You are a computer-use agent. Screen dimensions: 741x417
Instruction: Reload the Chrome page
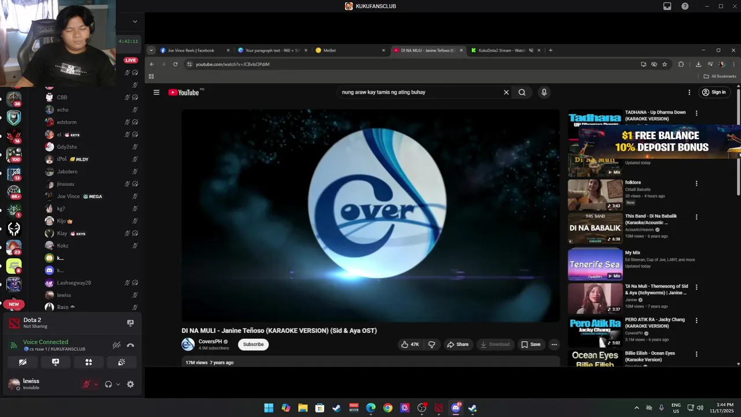pyautogui.click(x=175, y=64)
